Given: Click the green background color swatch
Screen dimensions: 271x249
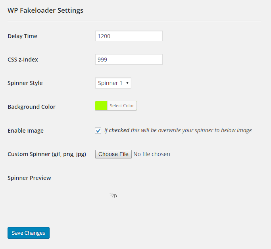Looking at the screenshot, I should (x=101, y=106).
